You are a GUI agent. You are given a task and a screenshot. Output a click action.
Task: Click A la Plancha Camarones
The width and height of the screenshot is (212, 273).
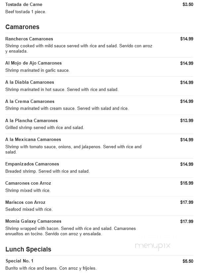[x=31, y=120]
